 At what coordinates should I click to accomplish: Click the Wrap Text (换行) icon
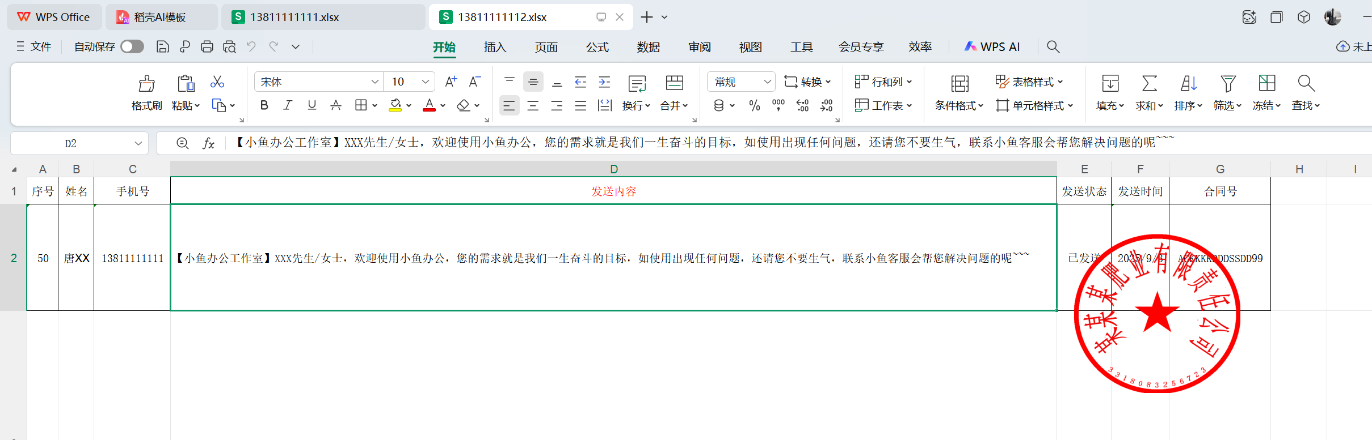637,84
